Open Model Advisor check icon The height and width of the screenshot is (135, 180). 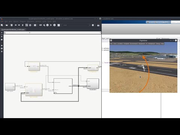pyautogui.click(x=93, y=25)
